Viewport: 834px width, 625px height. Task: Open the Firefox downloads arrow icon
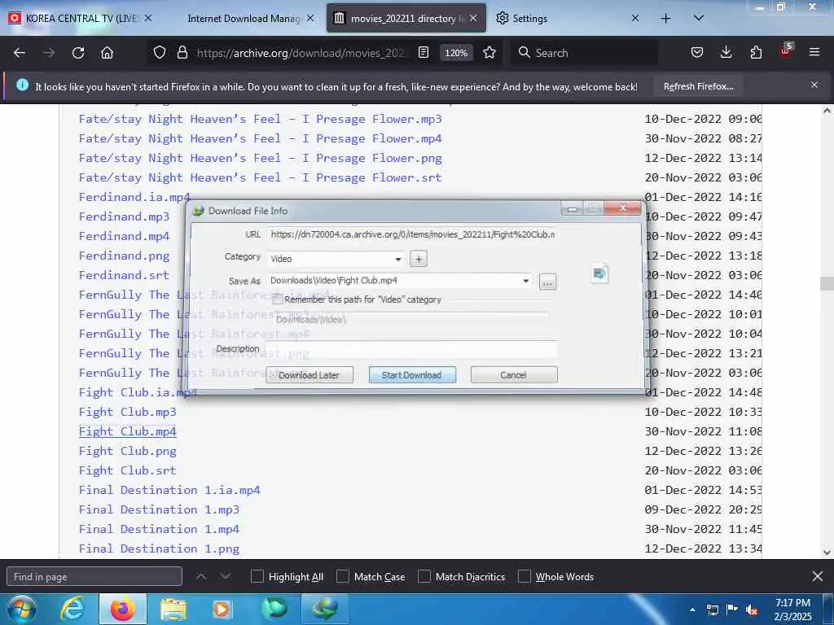click(x=726, y=53)
